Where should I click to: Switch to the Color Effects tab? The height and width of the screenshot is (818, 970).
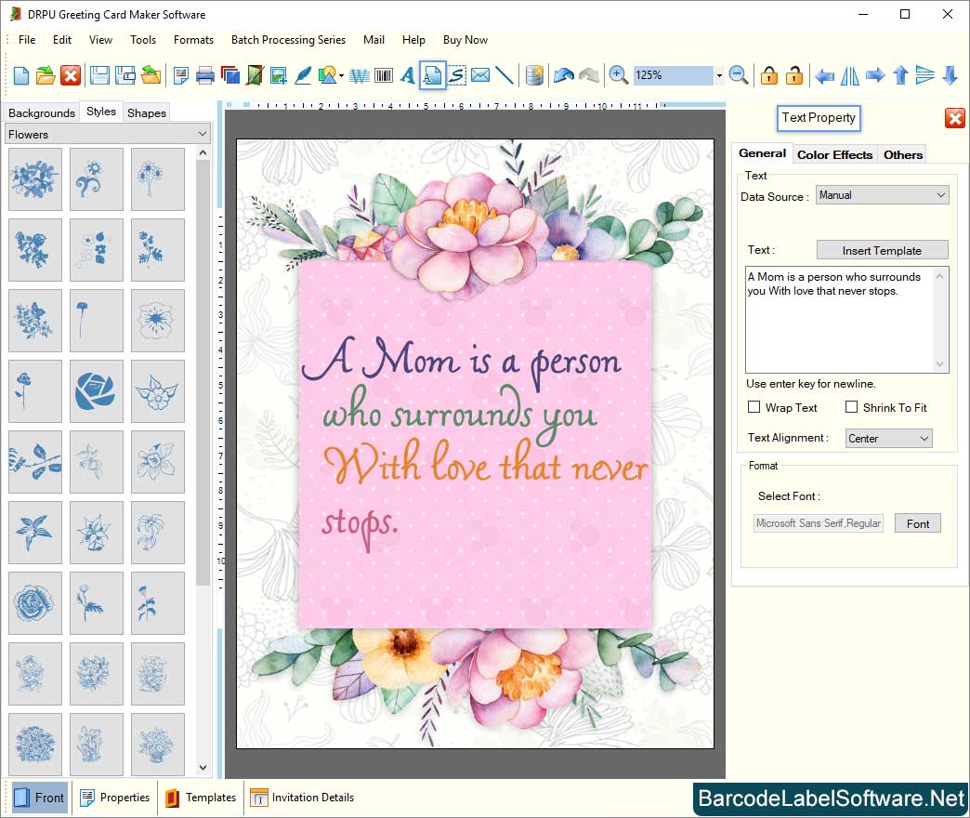pos(834,154)
